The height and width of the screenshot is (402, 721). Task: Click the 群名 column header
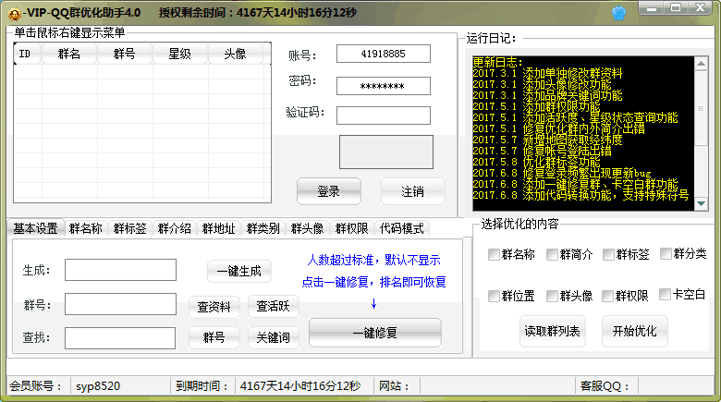tap(69, 54)
